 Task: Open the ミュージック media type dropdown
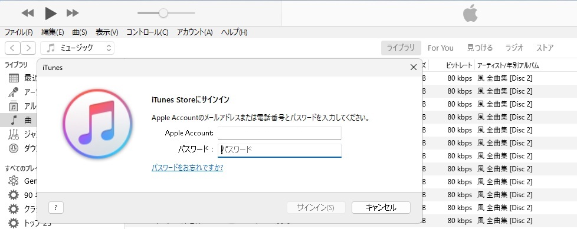[77, 48]
